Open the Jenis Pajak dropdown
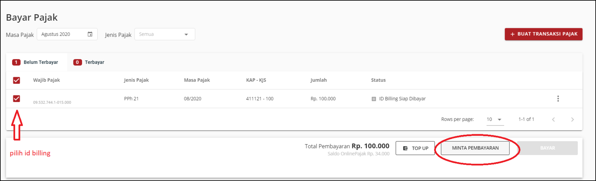This screenshot has width=596, height=181. point(164,34)
